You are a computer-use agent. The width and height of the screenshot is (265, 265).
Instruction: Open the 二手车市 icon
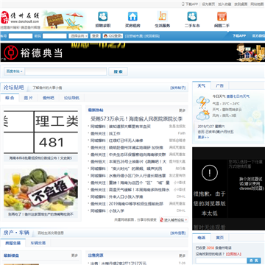click(x=192, y=16)
